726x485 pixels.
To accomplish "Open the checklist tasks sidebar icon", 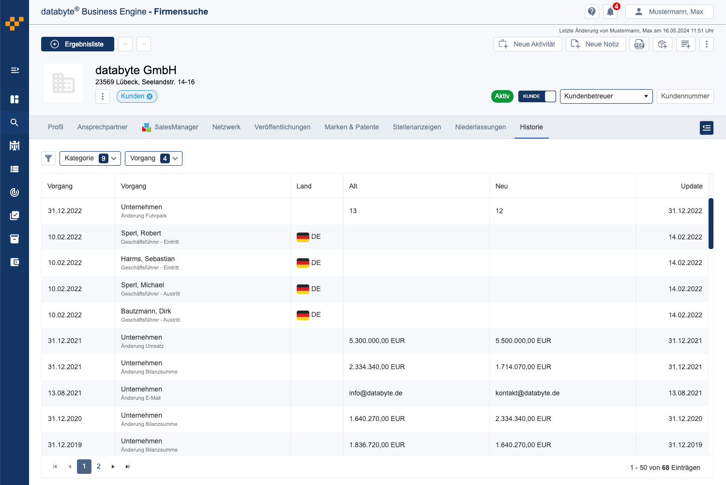I will pyautogui.click(x=15, y=216).
